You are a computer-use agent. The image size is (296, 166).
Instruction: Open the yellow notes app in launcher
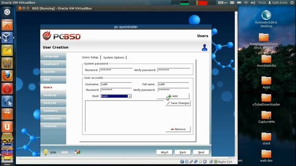[x=7, y=50]
